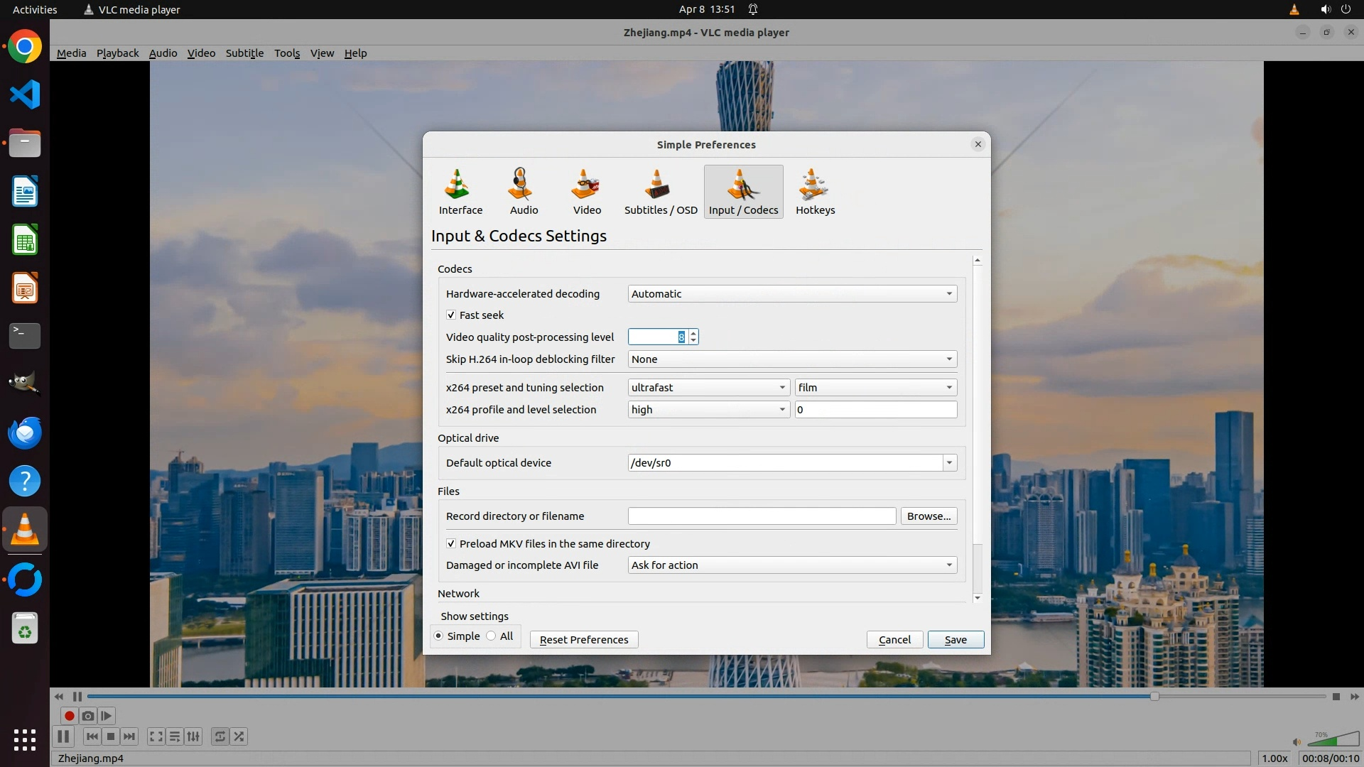This screenshot has height=767, width=1364.
Task: Click the volume slider
Action: click(1332, 741)
